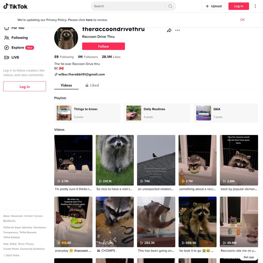Viewport: 263px width, 263px height.
Task: Click the raccoon profile avatar
Action: 66,38
